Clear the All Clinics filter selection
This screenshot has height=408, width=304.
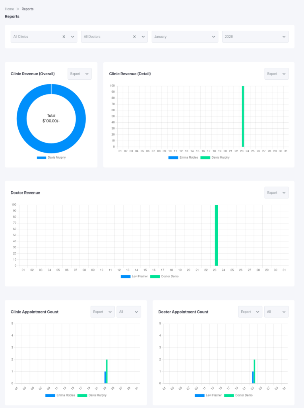click(64, 37)
